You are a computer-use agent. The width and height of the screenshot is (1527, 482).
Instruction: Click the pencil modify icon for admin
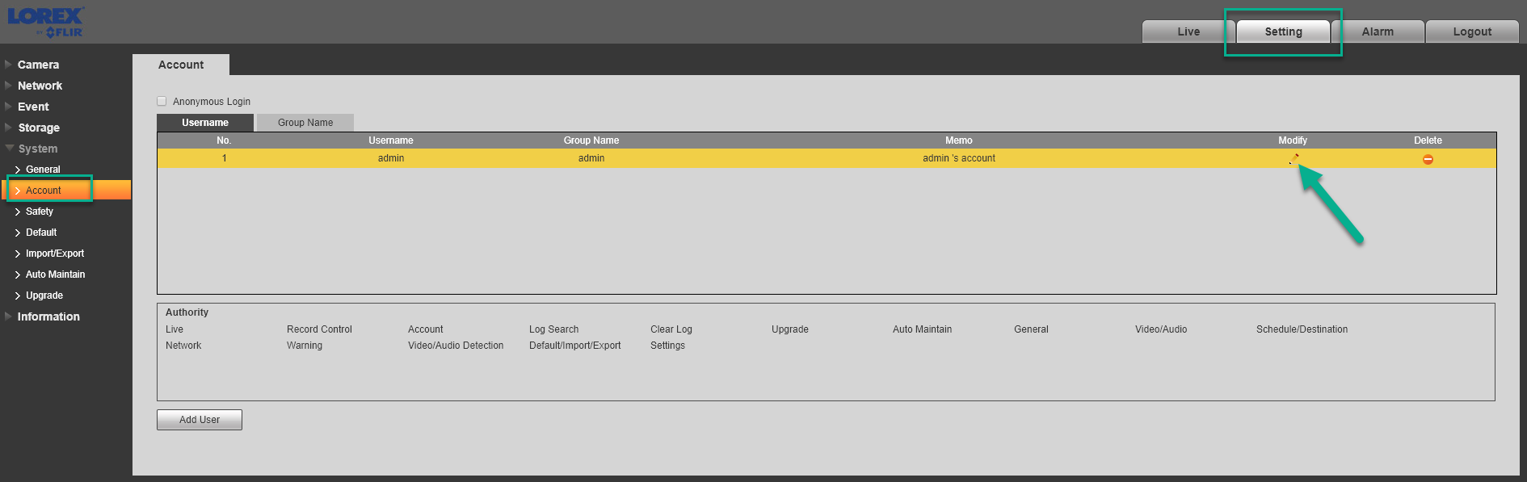pyautogui.click(x=1294, y=159)
